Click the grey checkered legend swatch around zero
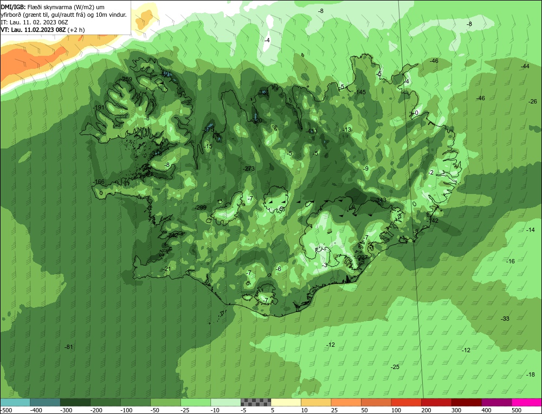Screen dimensions: 542x414 point(256,402)
